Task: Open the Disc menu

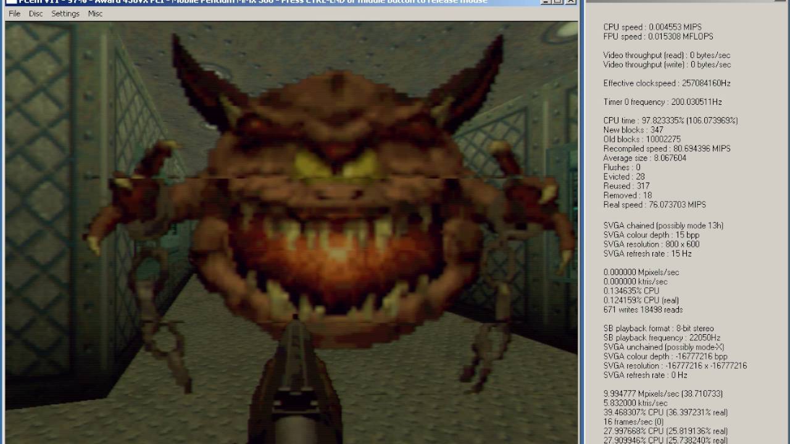Action: tap(36, 14)
